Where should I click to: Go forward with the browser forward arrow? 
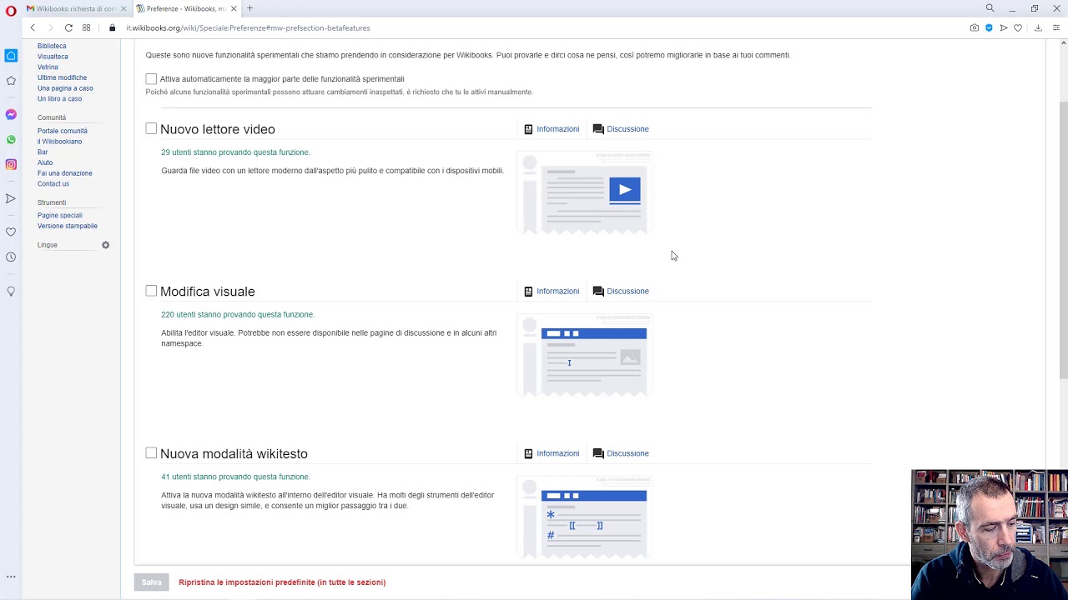pyautogui.click(x=50, y=27)
